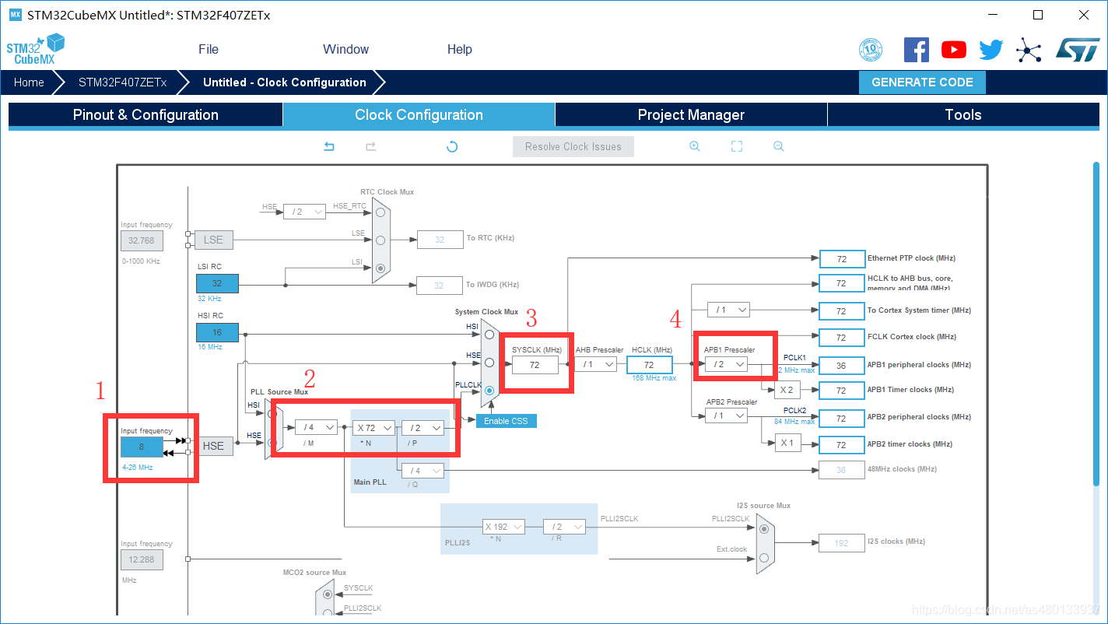This screenshot has width=1108, height=624.
Task: Open the YouTube icon link
Action: click(953, 50)
